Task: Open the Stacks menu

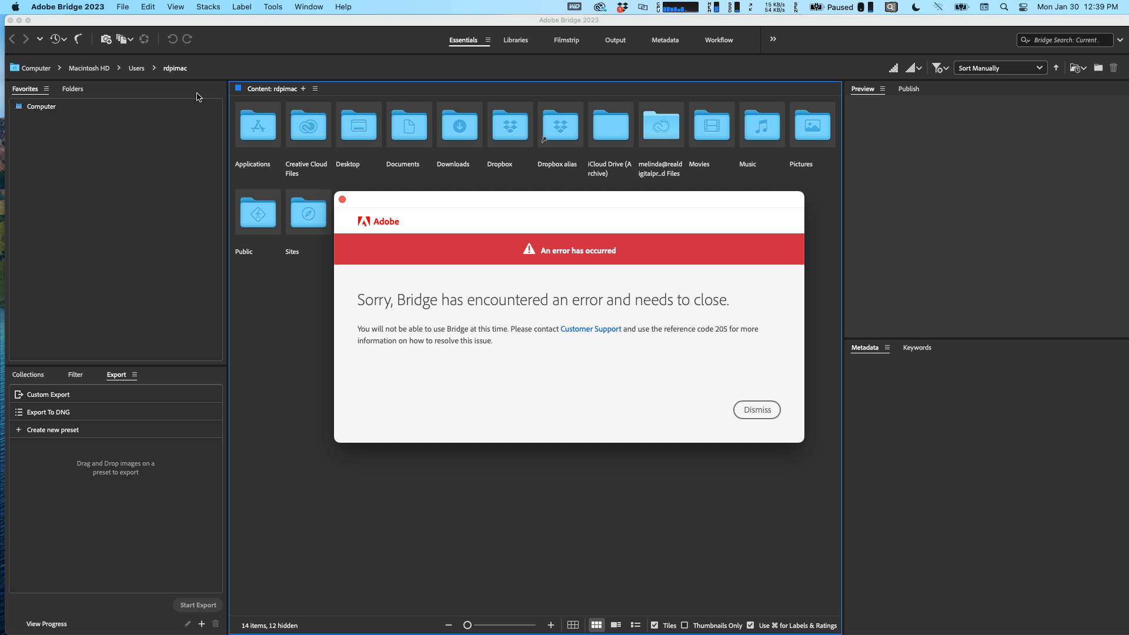Action: click(208, 6)
